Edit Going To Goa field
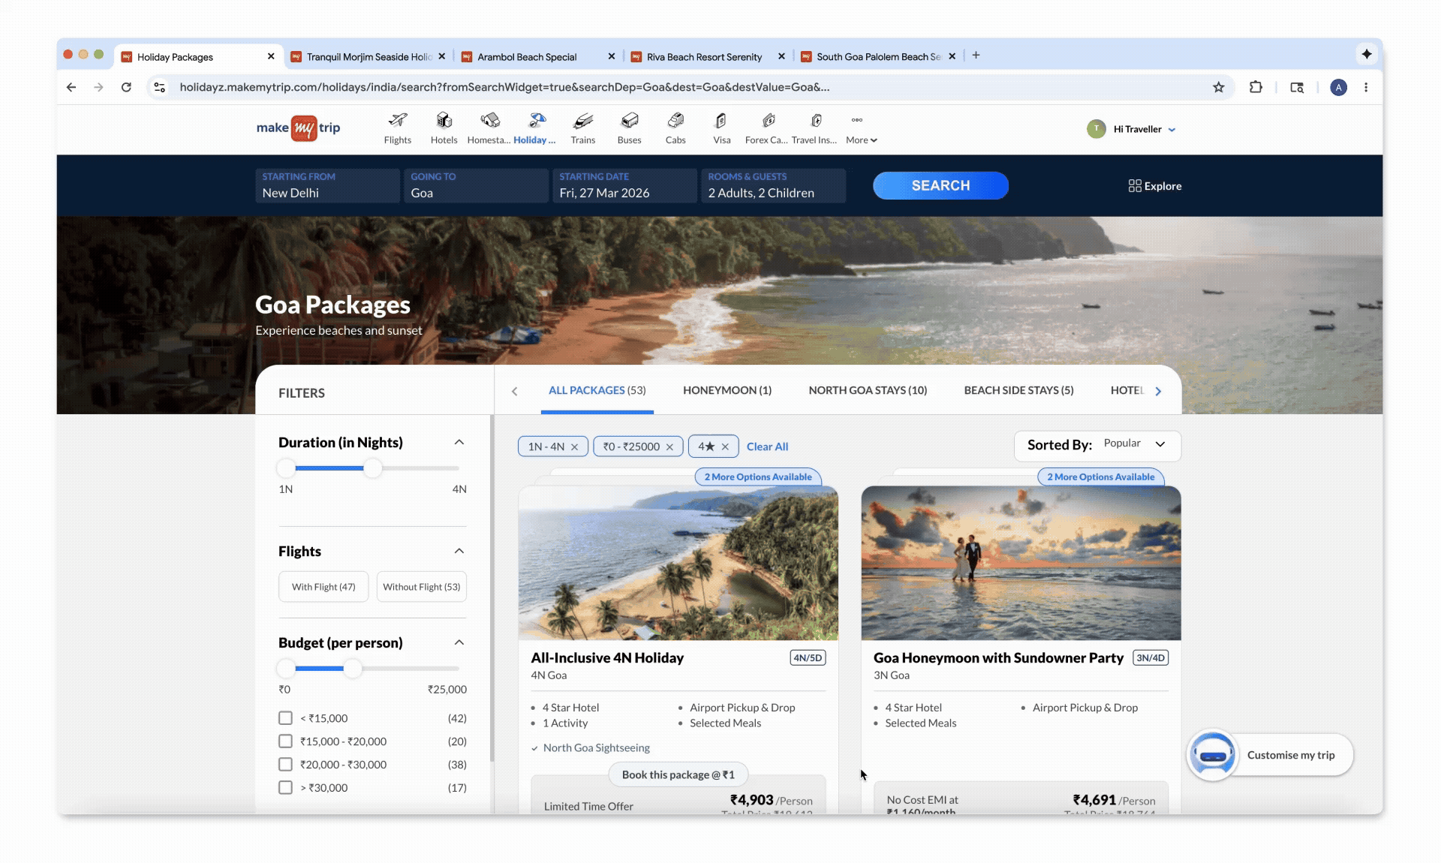1441x863 pixels. pos(476,185)
